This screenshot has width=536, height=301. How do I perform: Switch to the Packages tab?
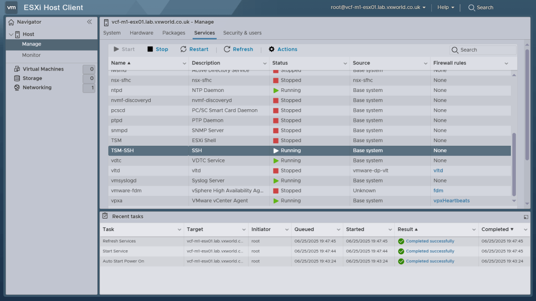[x=174, y=33]
